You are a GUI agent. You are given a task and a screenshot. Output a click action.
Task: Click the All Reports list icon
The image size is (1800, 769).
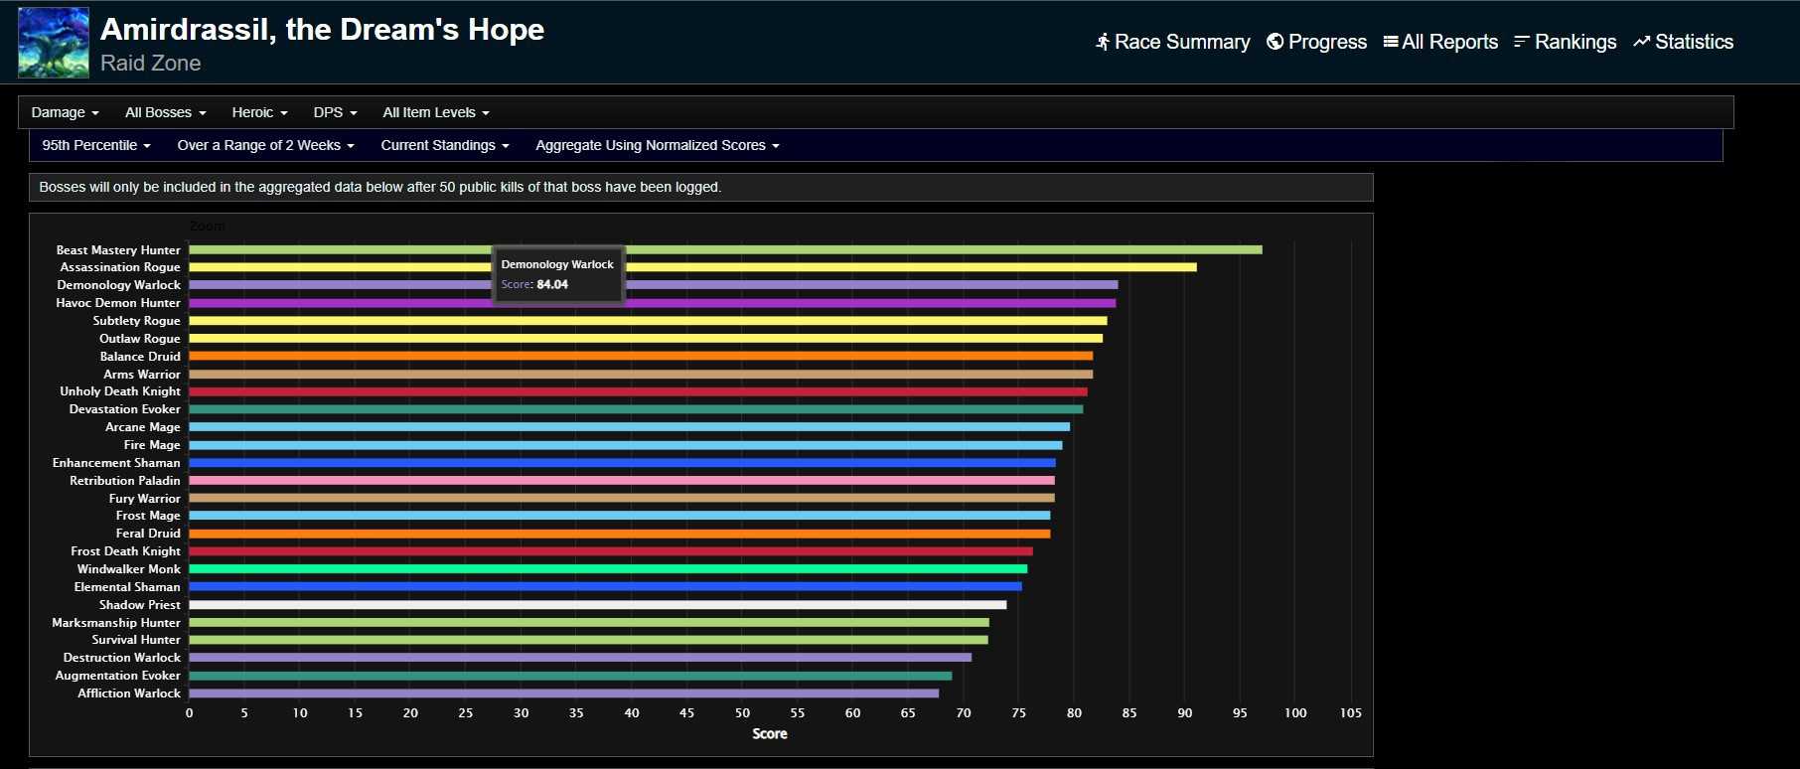[x=1391, y=42]
